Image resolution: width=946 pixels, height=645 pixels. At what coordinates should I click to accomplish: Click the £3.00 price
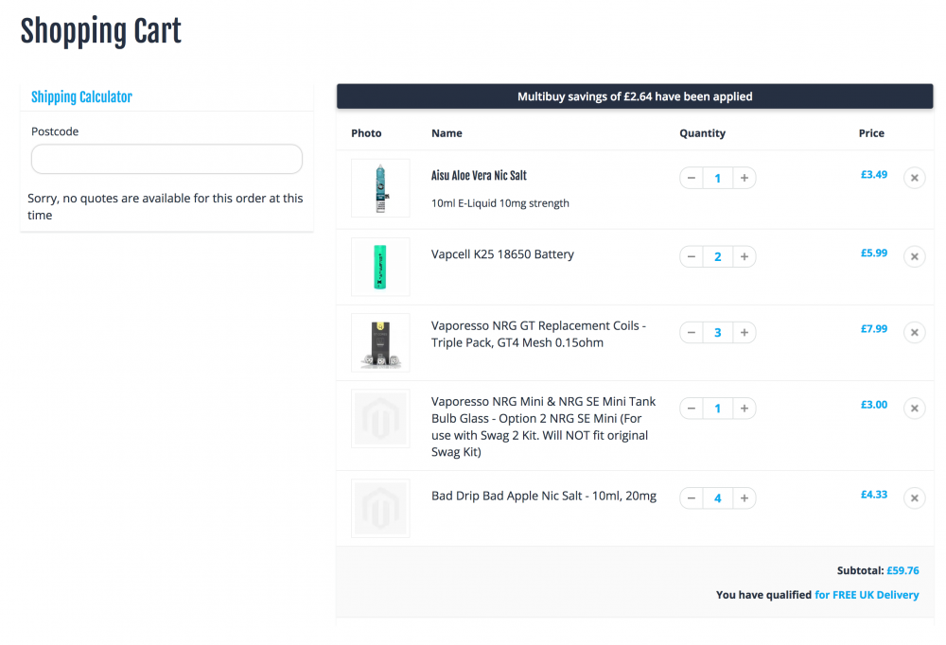coord(874,405)
